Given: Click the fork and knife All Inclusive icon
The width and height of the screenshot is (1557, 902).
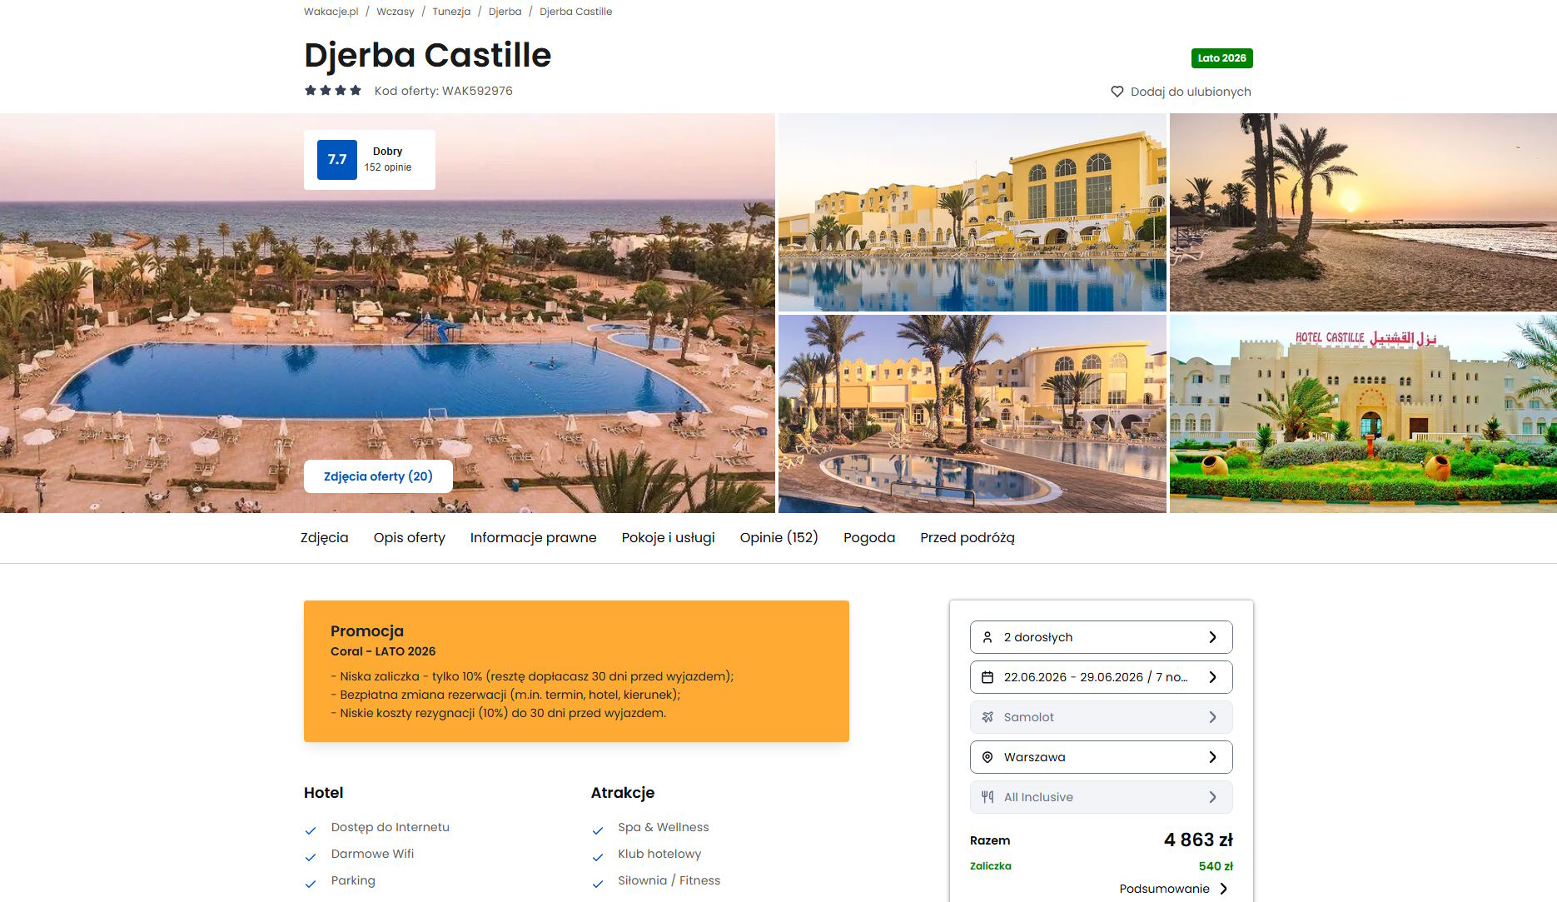Looking at the screenshot, I should pos(987,797).
